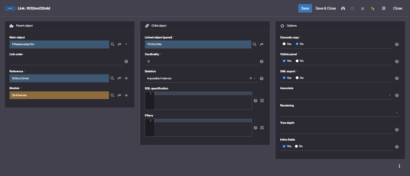Click the plus icon beside Module field
The image size is (410, 176).
click(x=126, y=95)
